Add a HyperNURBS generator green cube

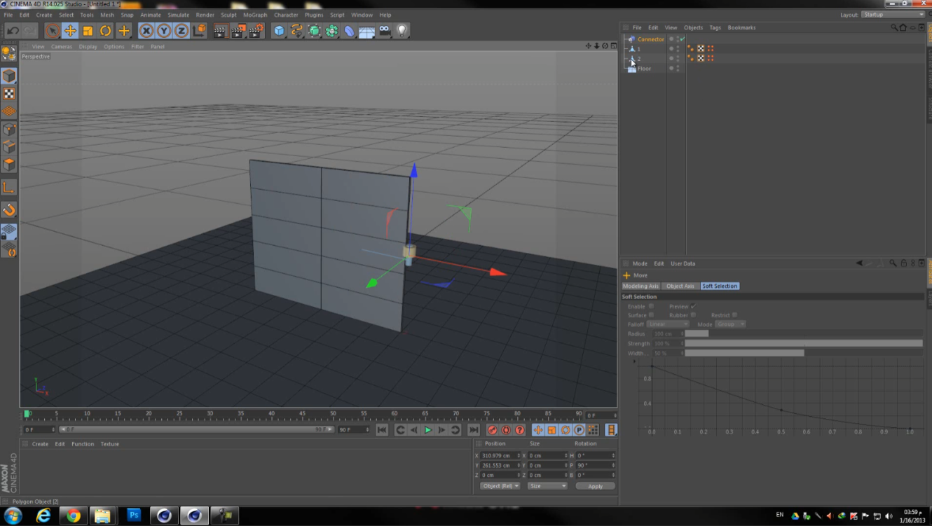coord(315,31)
